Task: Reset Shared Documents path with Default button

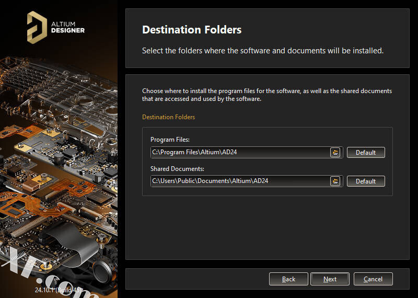Action: (366, 181)
